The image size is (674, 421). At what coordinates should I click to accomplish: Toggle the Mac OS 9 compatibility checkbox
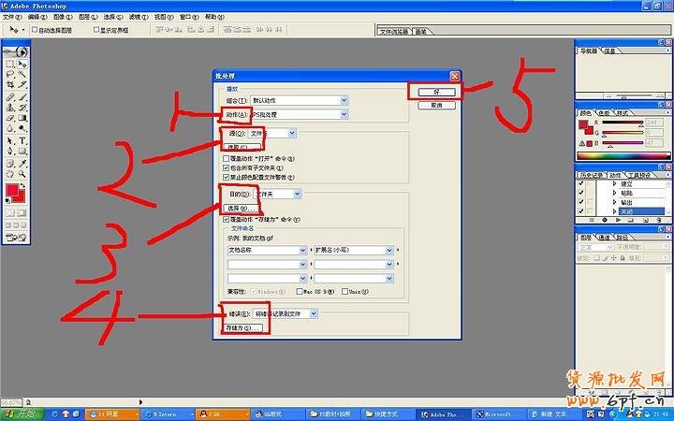299,291
